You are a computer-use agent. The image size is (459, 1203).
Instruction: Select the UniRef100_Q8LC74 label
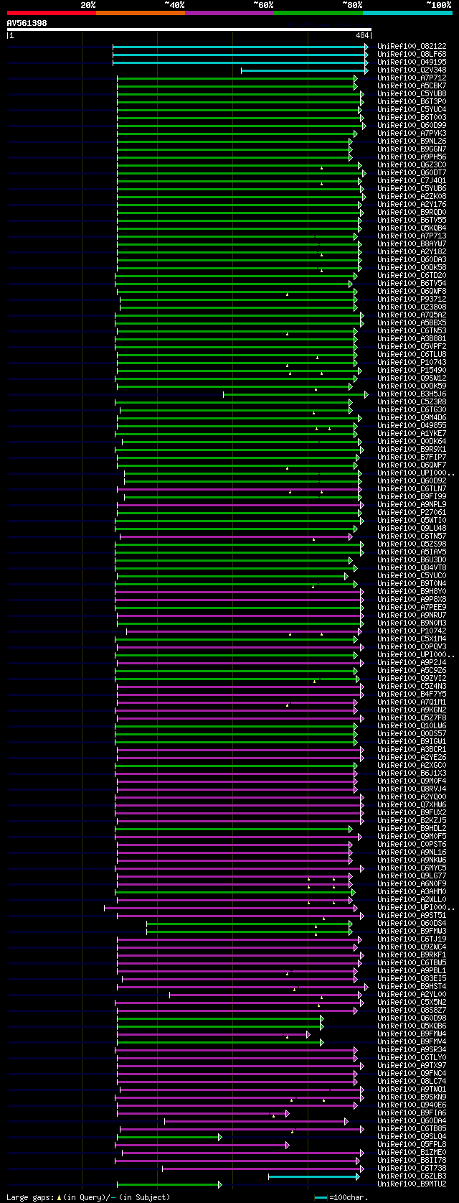click(x=412, y=1081)
